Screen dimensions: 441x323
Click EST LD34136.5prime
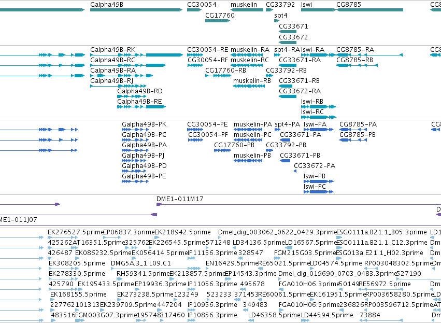click(259, 243)
